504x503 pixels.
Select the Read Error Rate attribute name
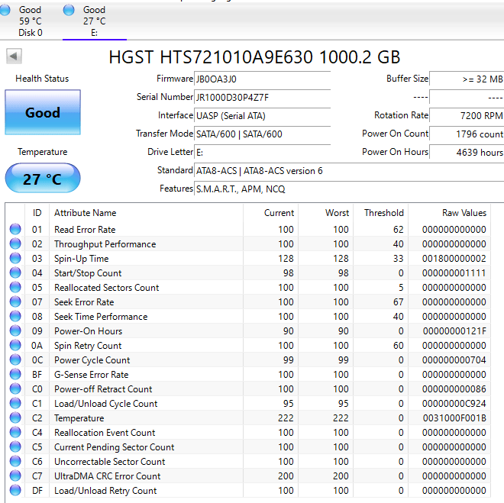(85, 229)
